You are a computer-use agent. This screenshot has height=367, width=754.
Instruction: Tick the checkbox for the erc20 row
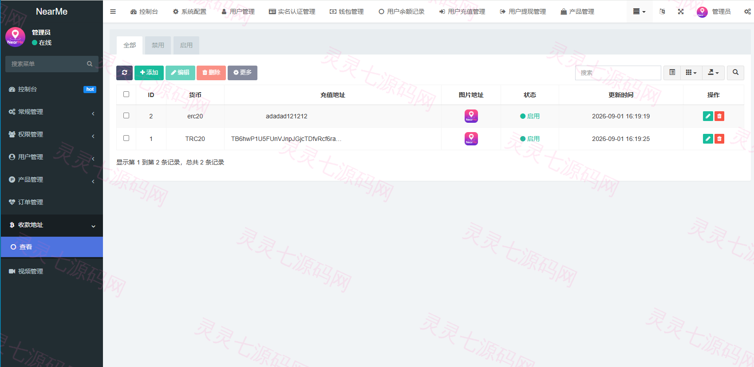[126, 116]
